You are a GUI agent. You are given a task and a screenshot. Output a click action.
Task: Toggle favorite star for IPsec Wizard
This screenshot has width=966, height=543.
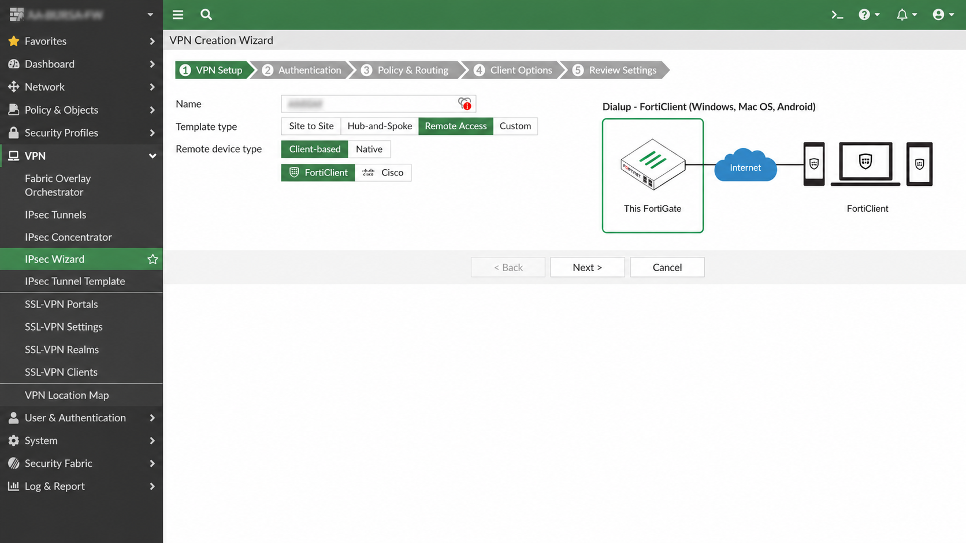point(153,259)
